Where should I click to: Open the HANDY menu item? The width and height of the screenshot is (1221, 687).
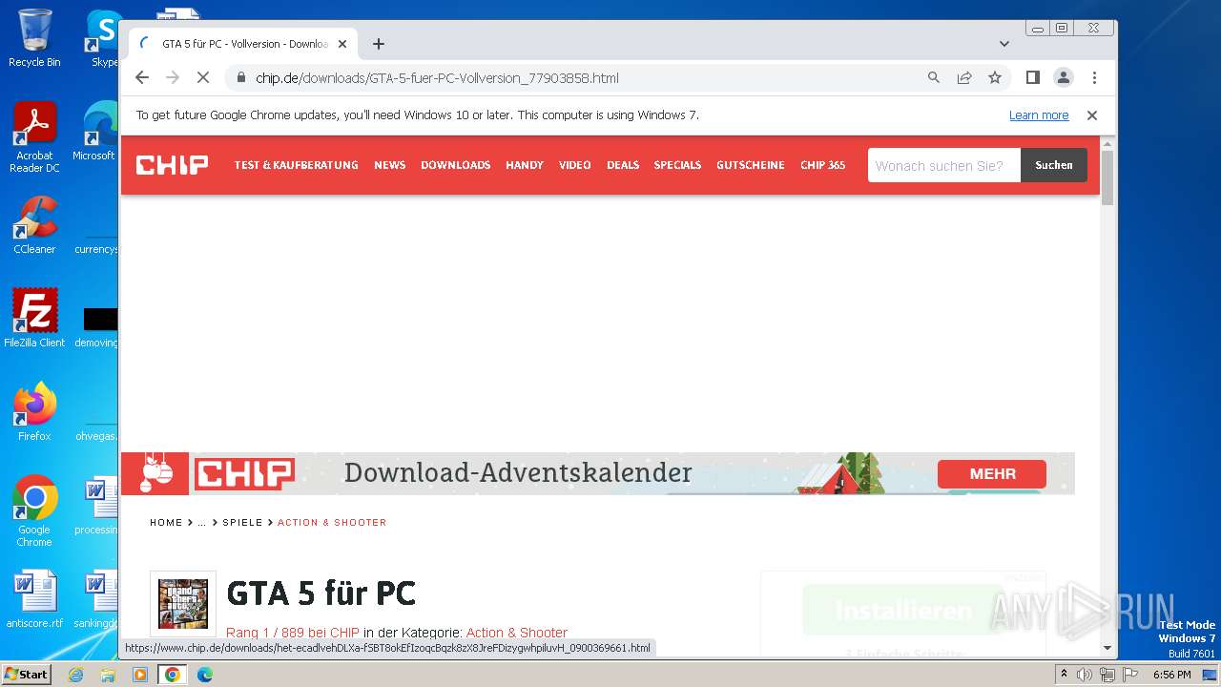coord(525,165)
